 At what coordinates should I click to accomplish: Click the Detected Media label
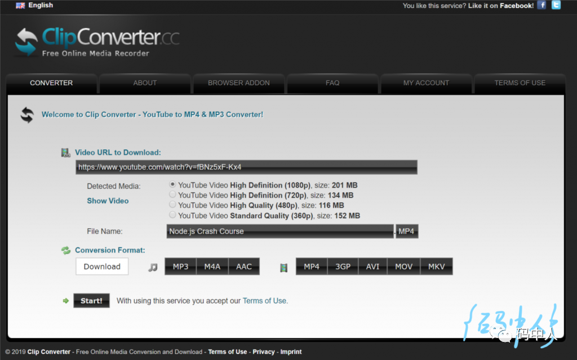(114, 186)
